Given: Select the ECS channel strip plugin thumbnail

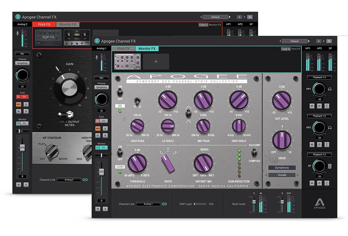Looking at the screenshot, I should point(127,62).
